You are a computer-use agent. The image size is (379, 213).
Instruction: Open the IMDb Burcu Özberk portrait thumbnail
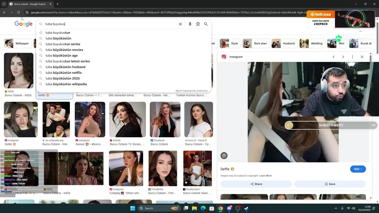19,71
